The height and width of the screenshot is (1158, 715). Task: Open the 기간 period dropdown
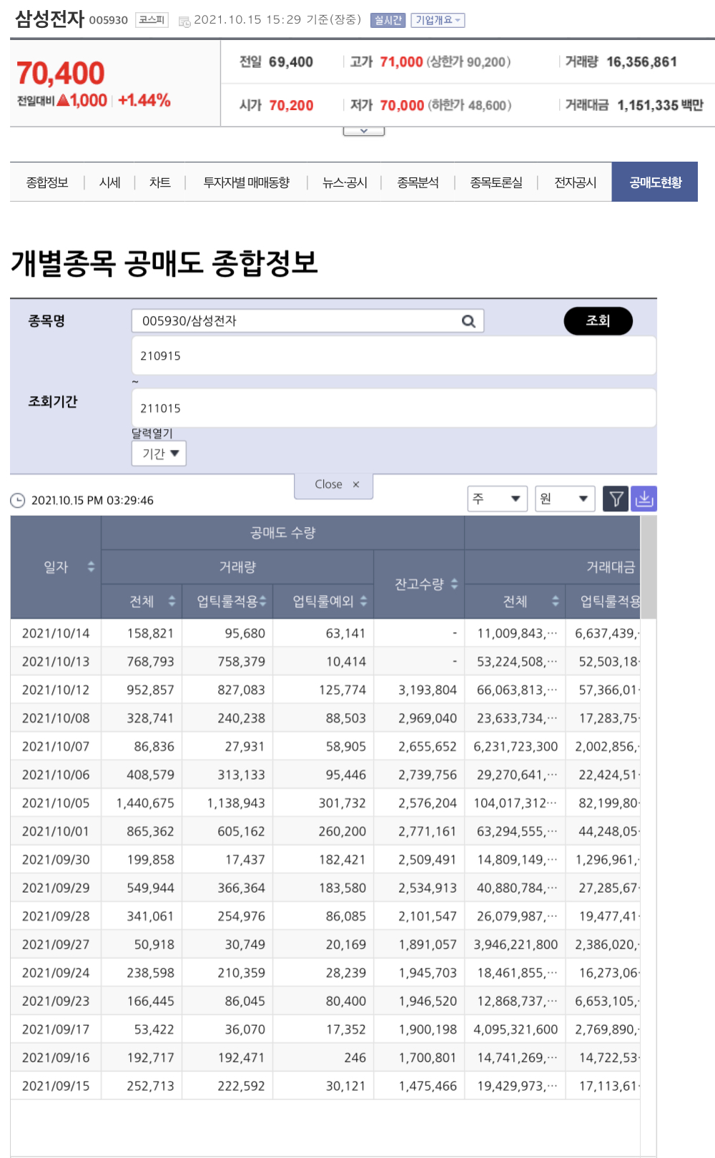click(x=159, y=453)
